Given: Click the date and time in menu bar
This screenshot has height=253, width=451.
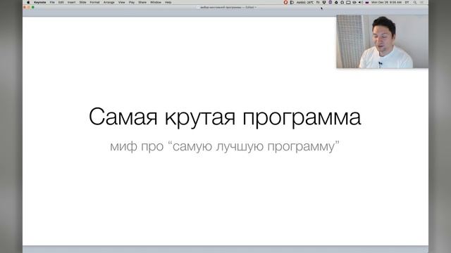Looking at the screenshot, I should pyautogui.click(x=386, y=2).
